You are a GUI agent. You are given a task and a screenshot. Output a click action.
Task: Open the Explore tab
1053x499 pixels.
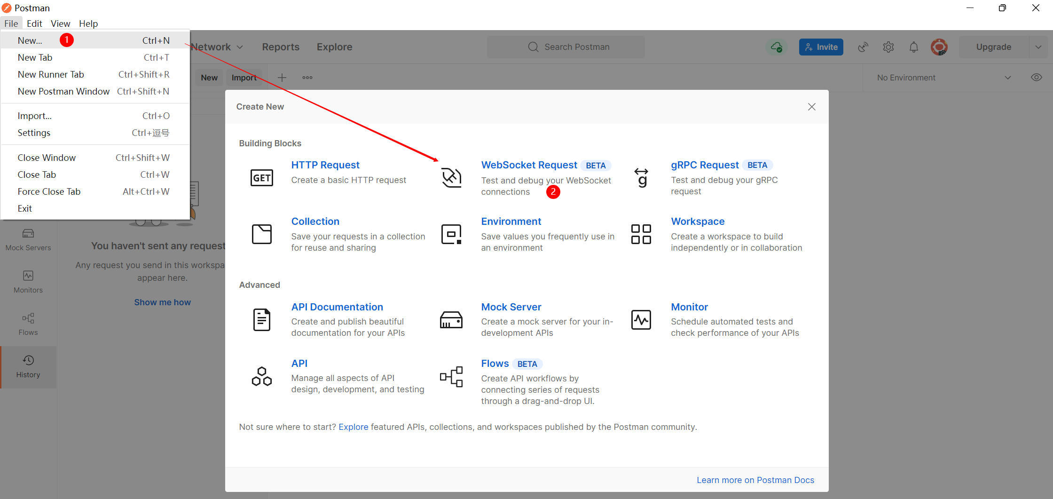(334, 47)
